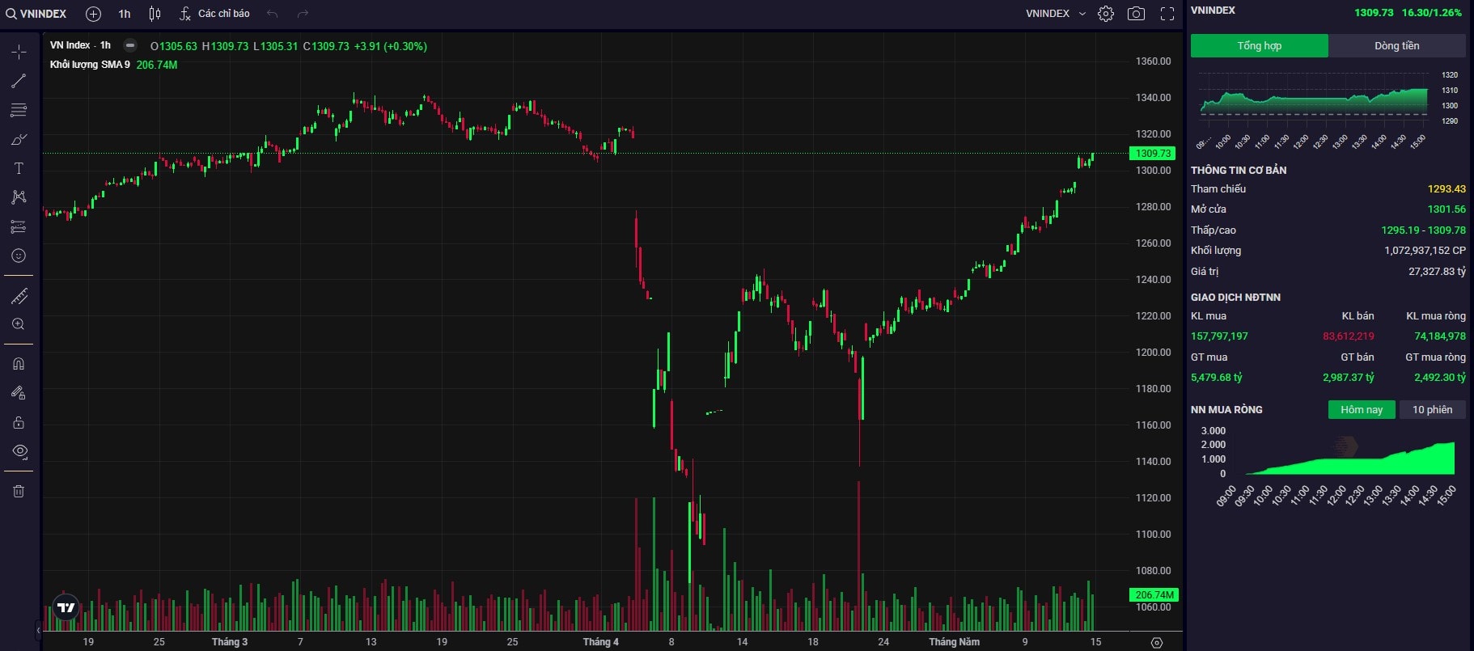Switch to the Dòng tiền tab
The height and width of the screenshot is (651, 1474).
(x=1396, y=45)
